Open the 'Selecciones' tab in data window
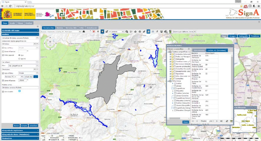This screenshot has width=261, height=141. point(199,50)
